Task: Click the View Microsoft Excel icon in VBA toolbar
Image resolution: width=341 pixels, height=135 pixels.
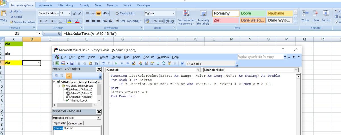Action: click(57, 63)
